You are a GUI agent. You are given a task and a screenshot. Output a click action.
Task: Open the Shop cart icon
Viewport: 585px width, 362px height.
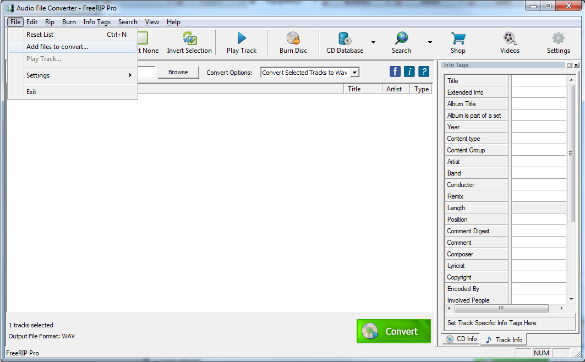tap(458, 38)
